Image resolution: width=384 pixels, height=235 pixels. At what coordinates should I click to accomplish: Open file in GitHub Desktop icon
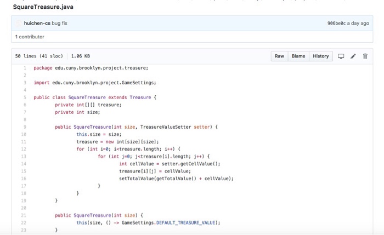click(341, 56)
